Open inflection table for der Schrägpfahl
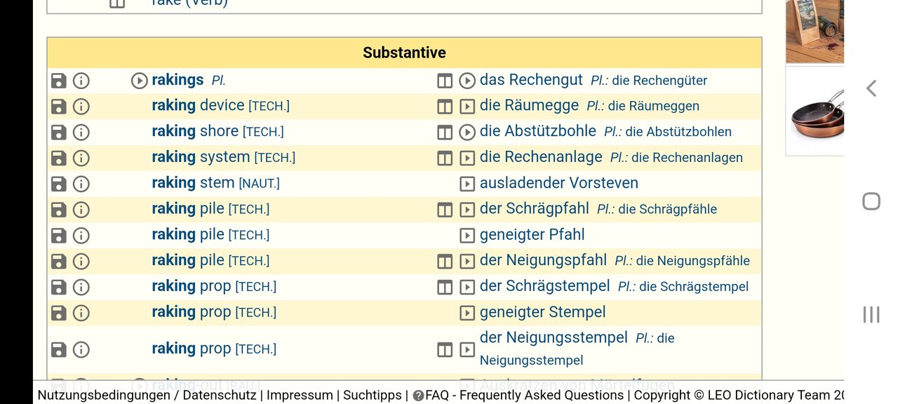The width and height of the screenshot is (898, 404). pos(445,210)
